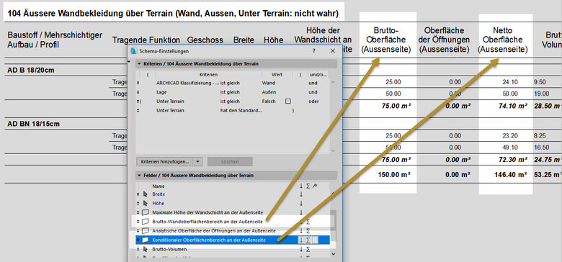
Task: Collapse the Kriterien panel section
Action: click(139, 64)
